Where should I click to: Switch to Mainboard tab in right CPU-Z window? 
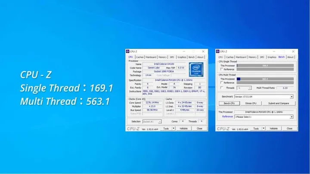[x=241, y=57]
